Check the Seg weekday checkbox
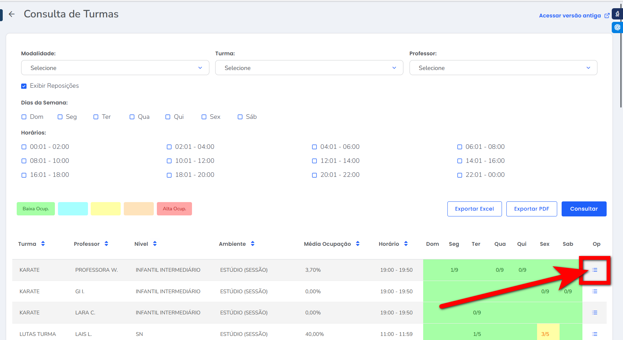 [60, 117]
